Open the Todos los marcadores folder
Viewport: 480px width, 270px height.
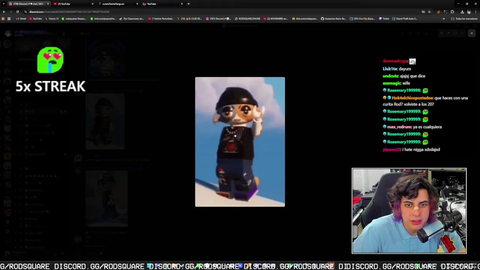[464, 18]
